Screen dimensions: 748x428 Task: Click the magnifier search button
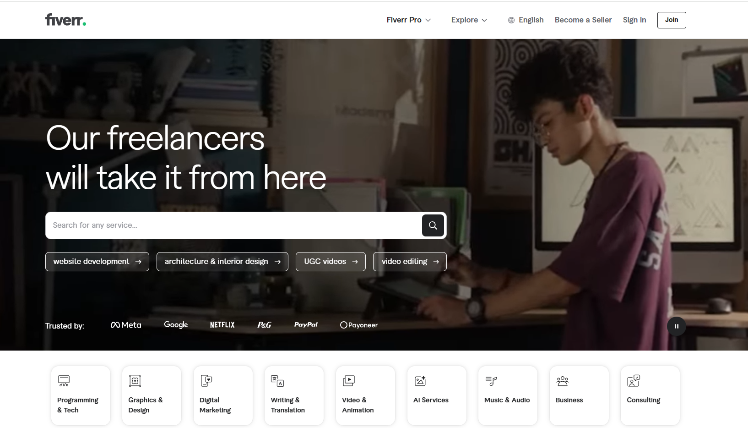point(433,225)
